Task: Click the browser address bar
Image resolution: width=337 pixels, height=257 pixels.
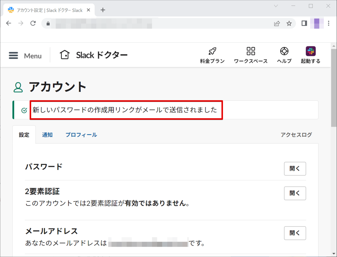Action: click(168, 23)
